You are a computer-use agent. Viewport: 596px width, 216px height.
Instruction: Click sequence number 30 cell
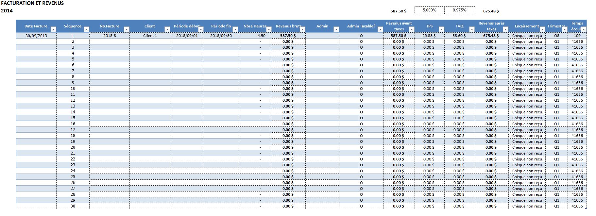[73, 206]
